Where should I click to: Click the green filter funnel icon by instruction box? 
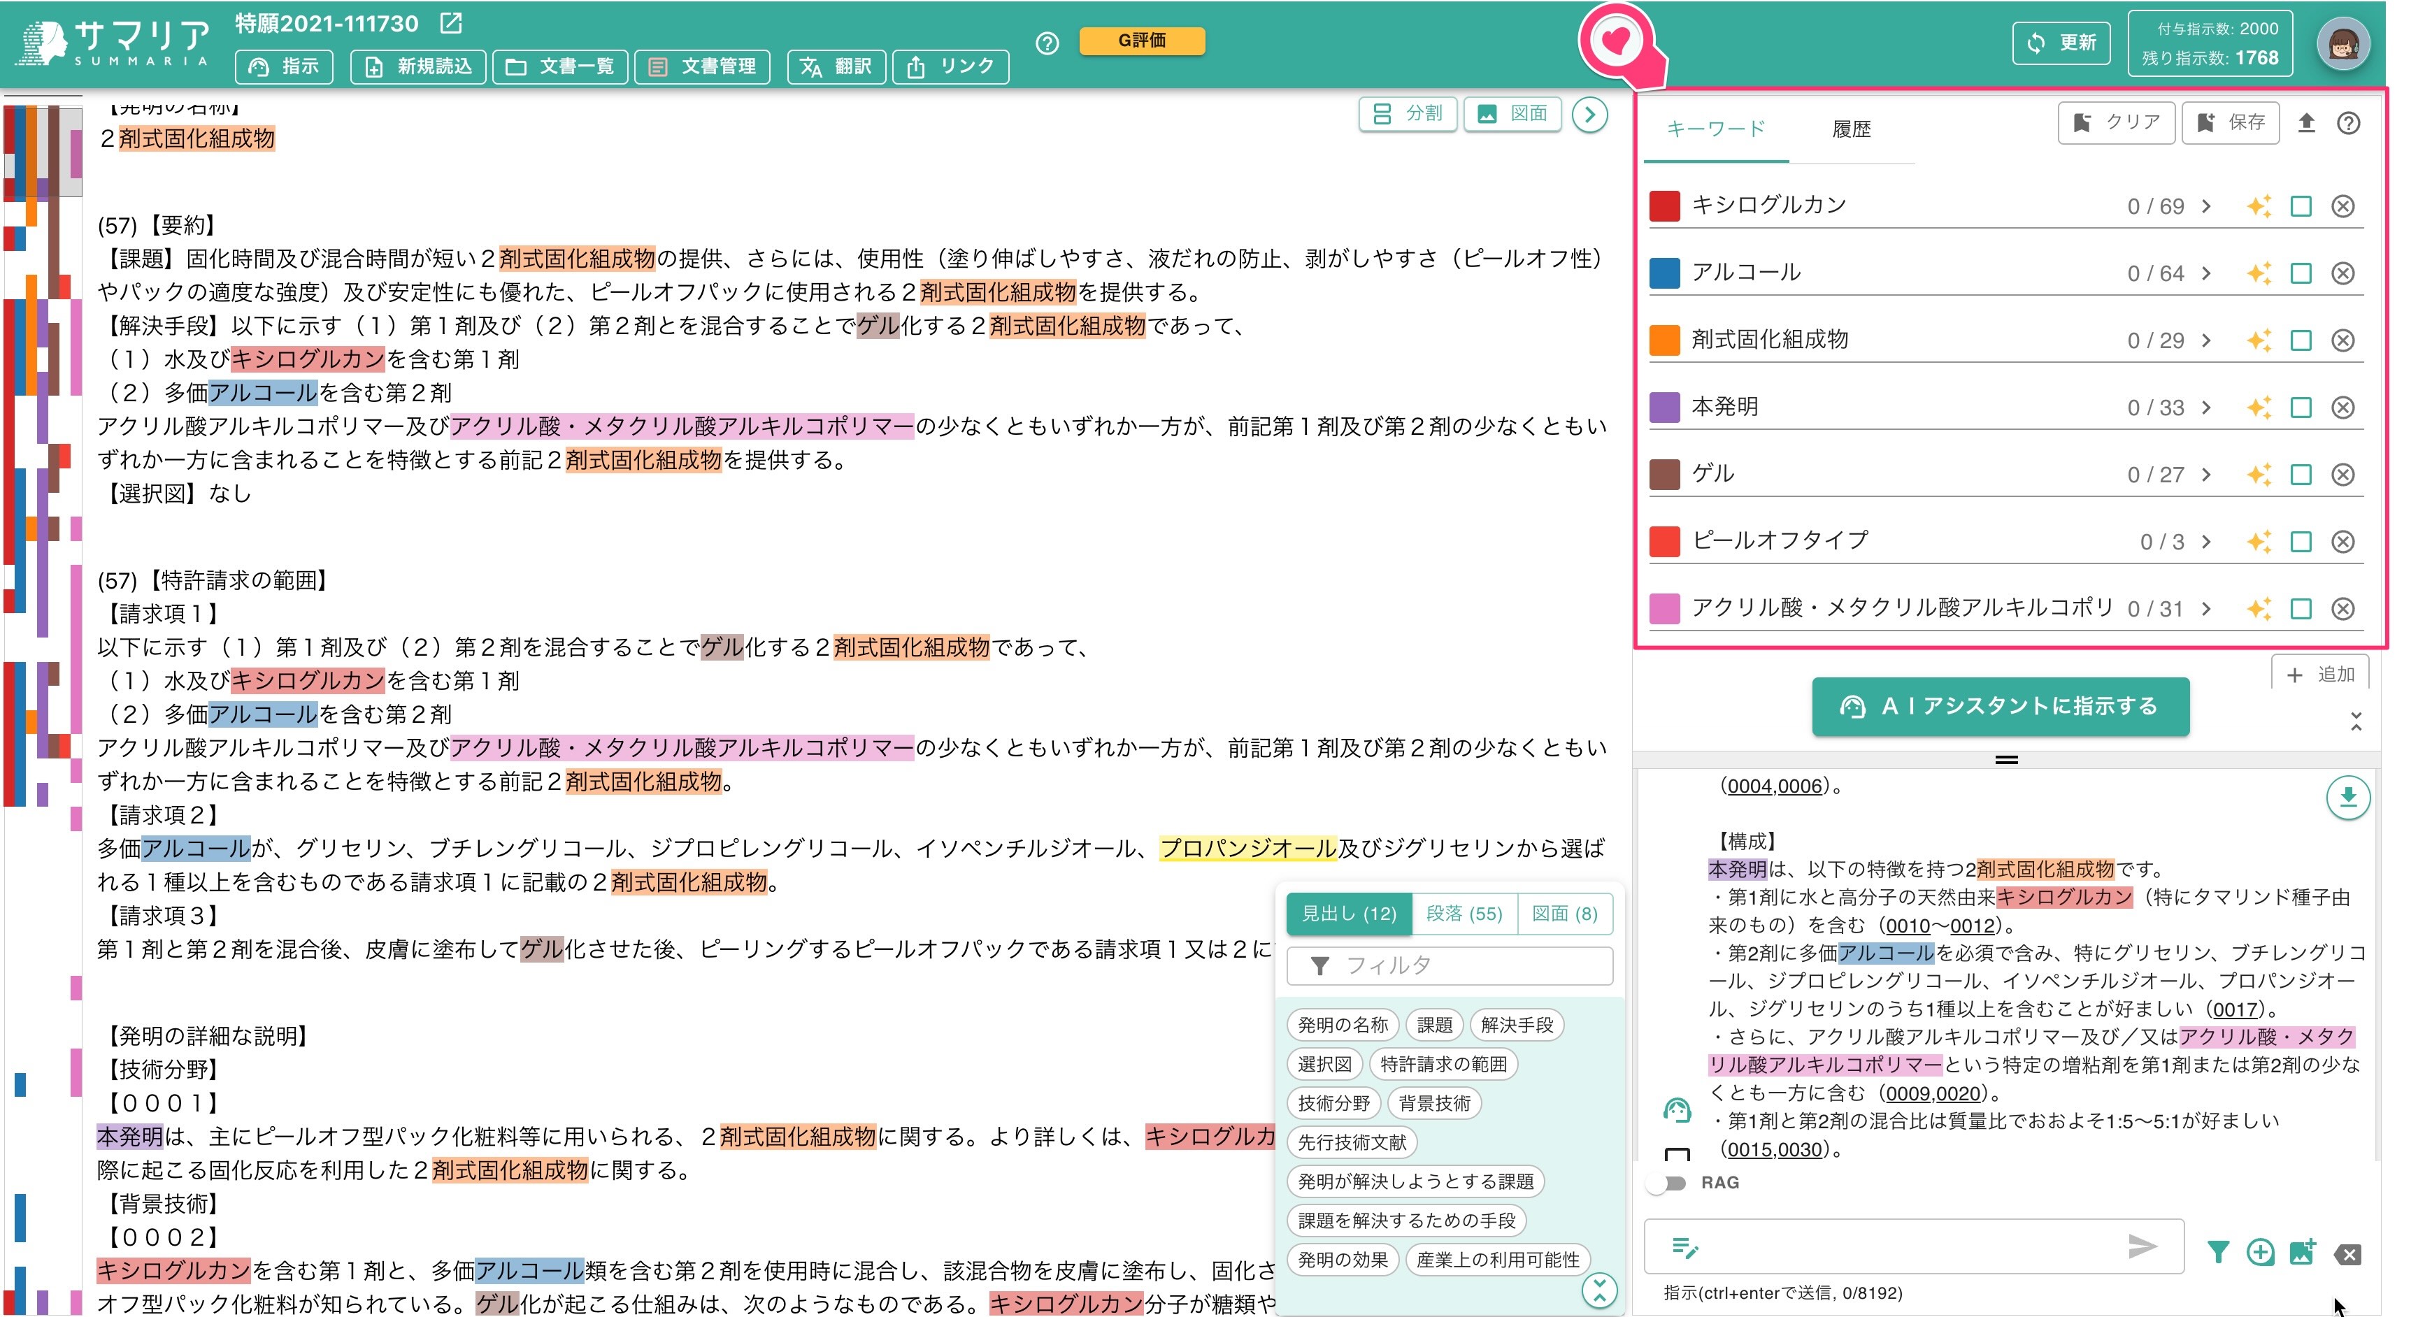click(2218, 1252)
